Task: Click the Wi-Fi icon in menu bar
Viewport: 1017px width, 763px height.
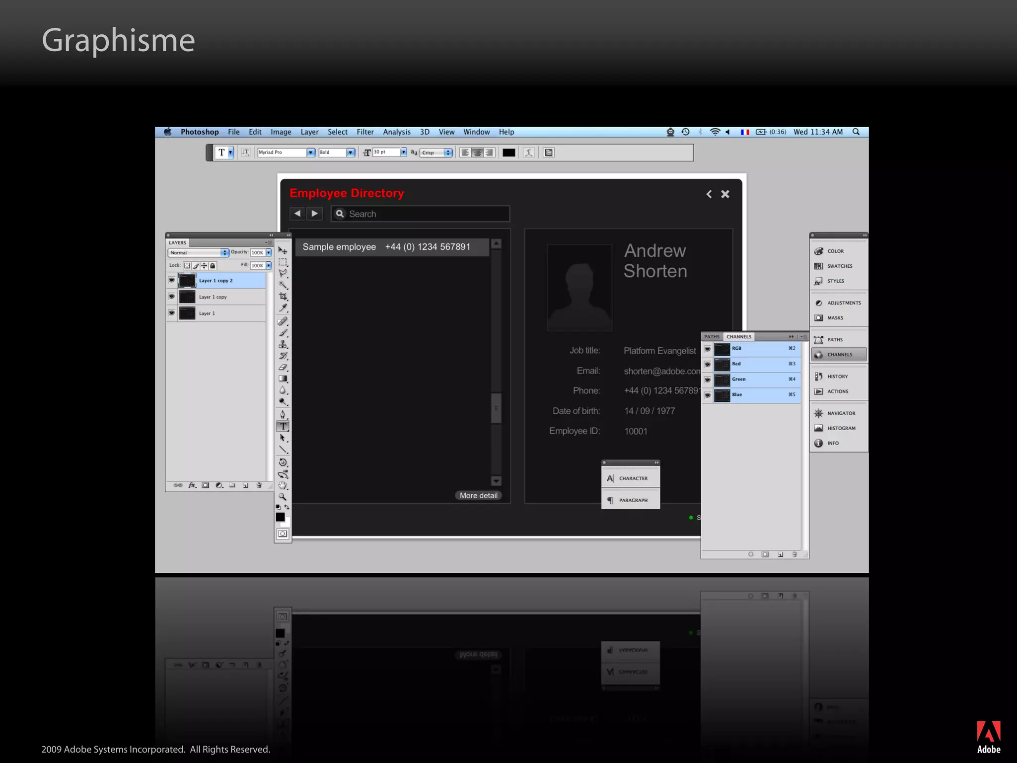Action: pos(715,132)
